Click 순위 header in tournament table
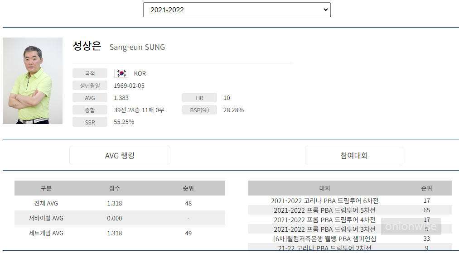The height and width of the screenshot is (253, 459). [426, 188]
